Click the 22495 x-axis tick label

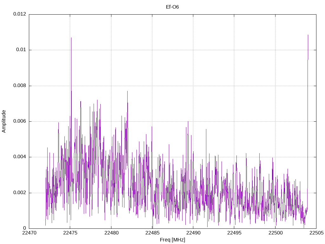coord(234,233)
